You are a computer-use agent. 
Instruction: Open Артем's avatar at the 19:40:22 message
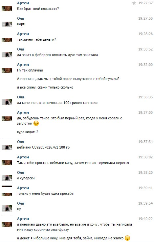[x=7, y=225]
